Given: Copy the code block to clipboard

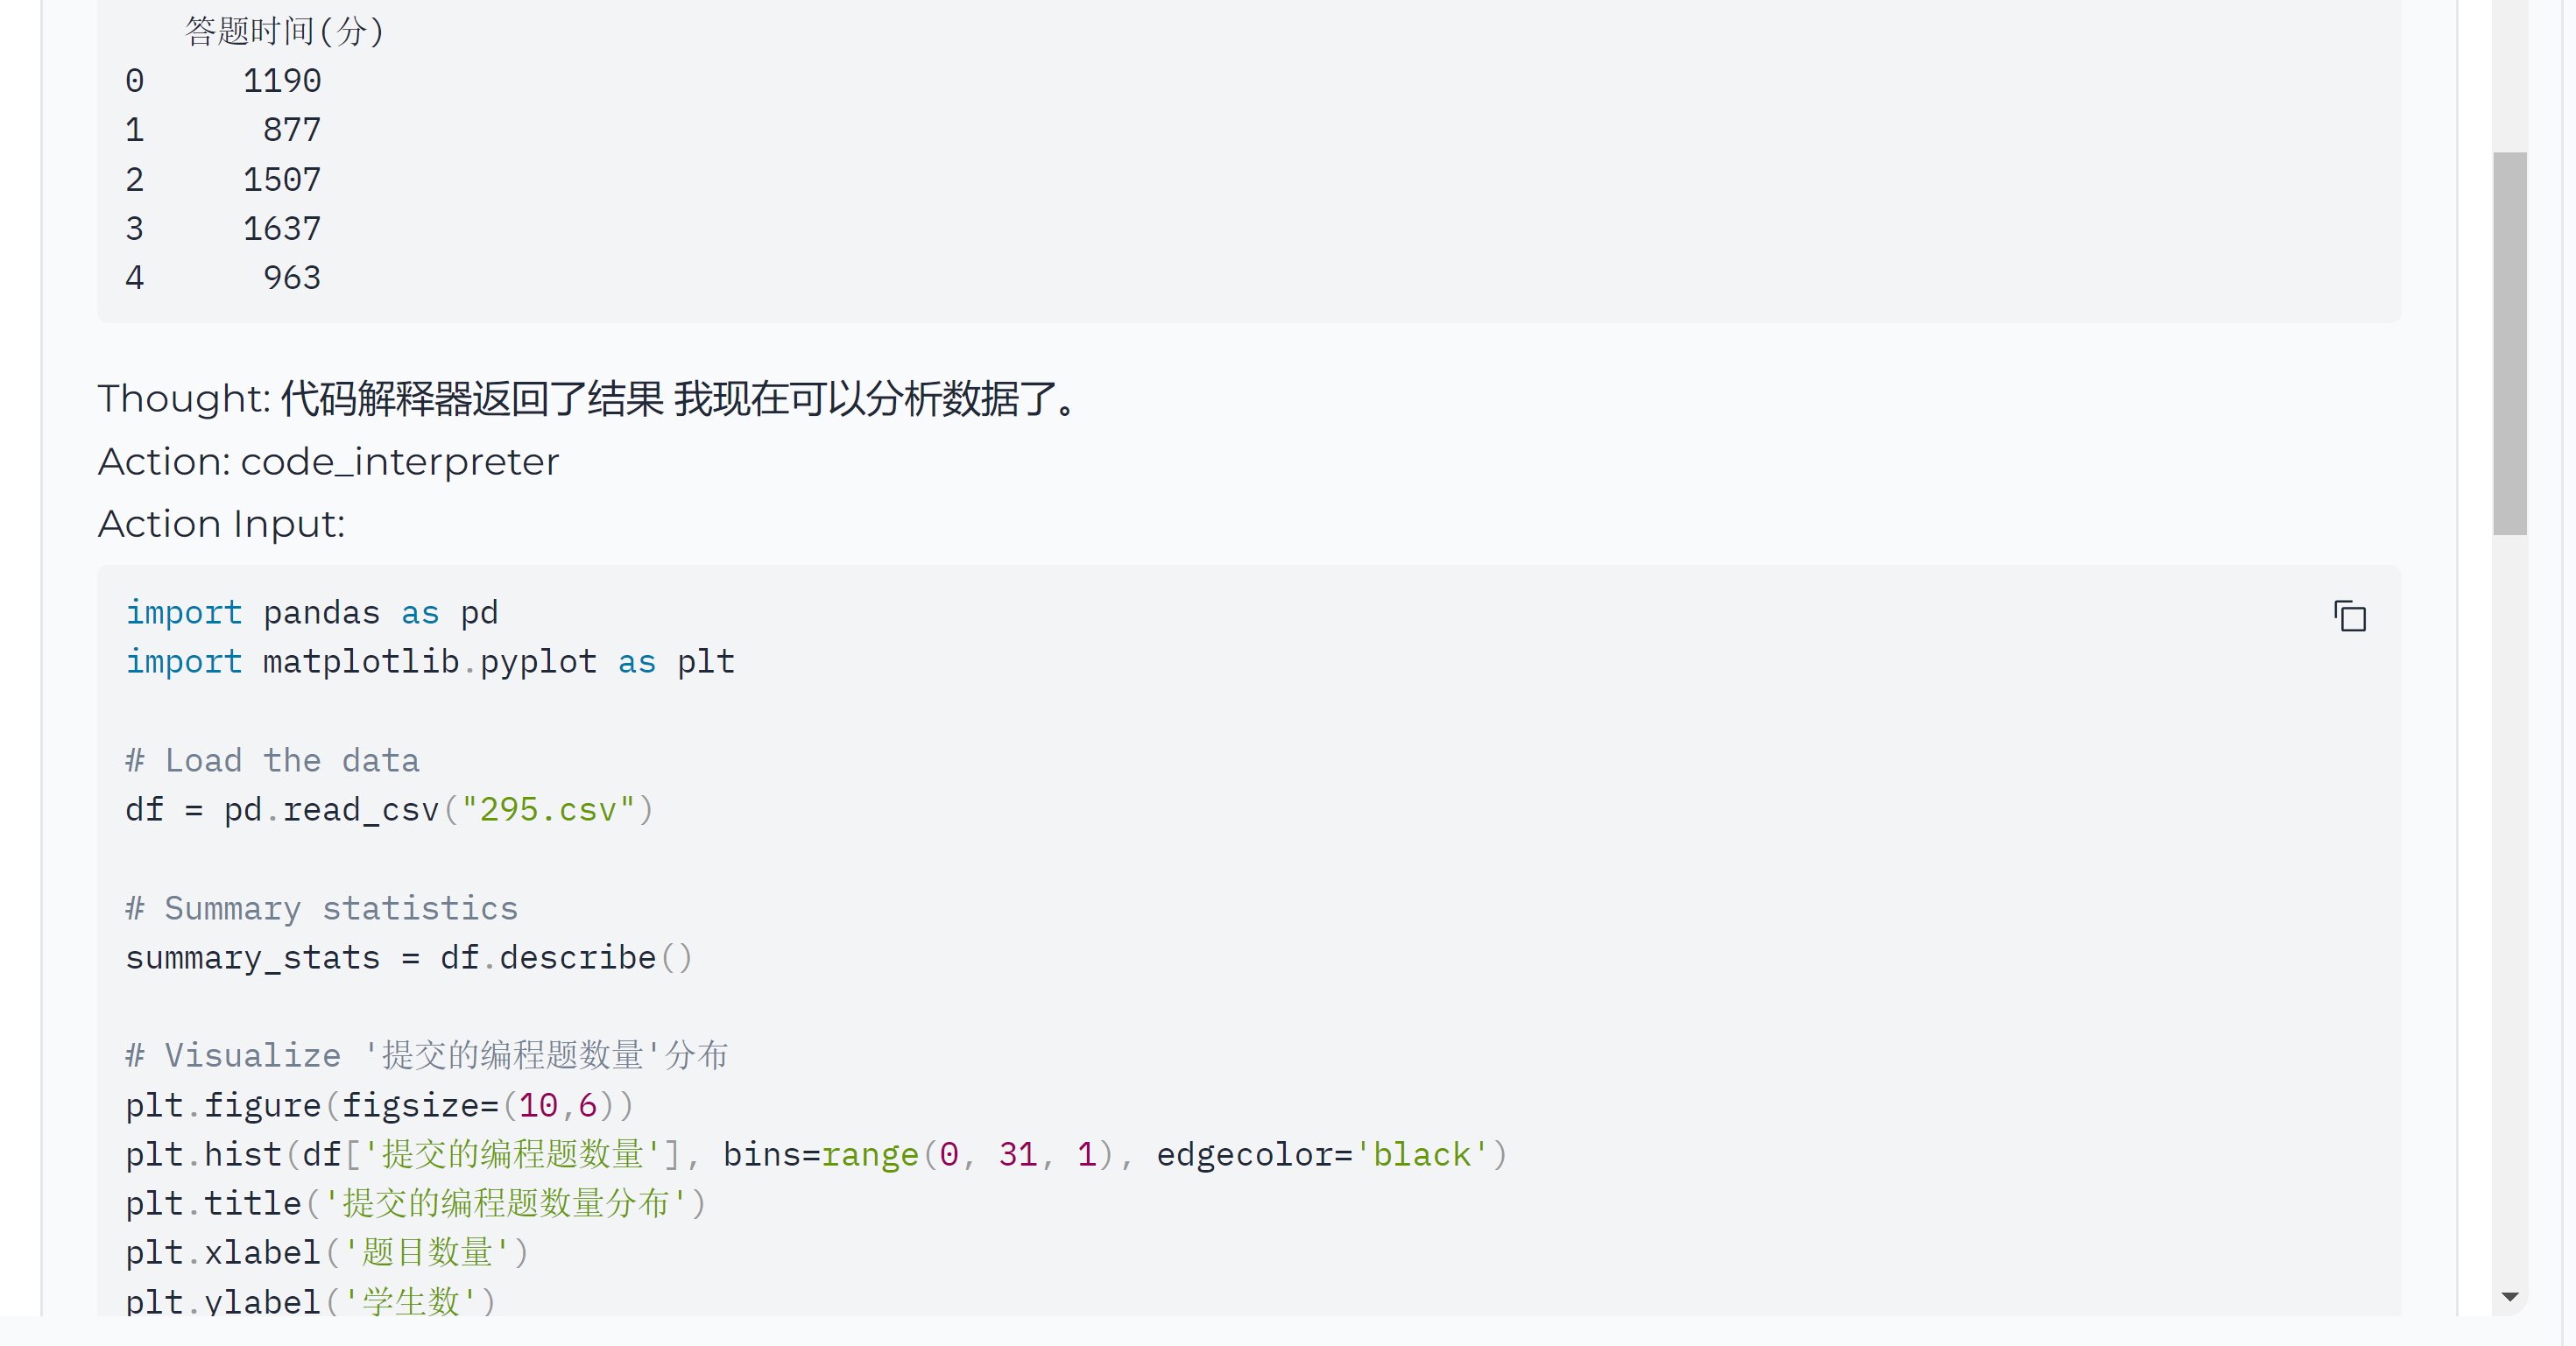Looking at the screenshot, I should tap(2349, 616).
